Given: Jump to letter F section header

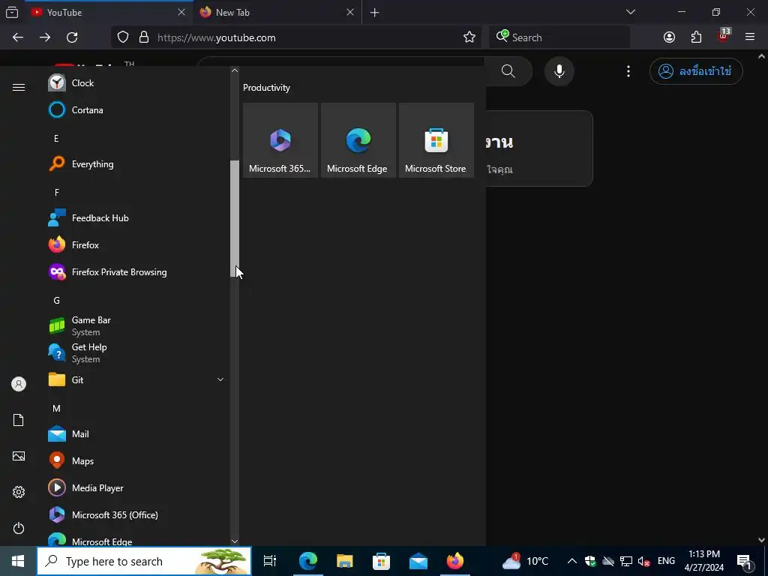Looking at the screenshot, I should [56, 193].
